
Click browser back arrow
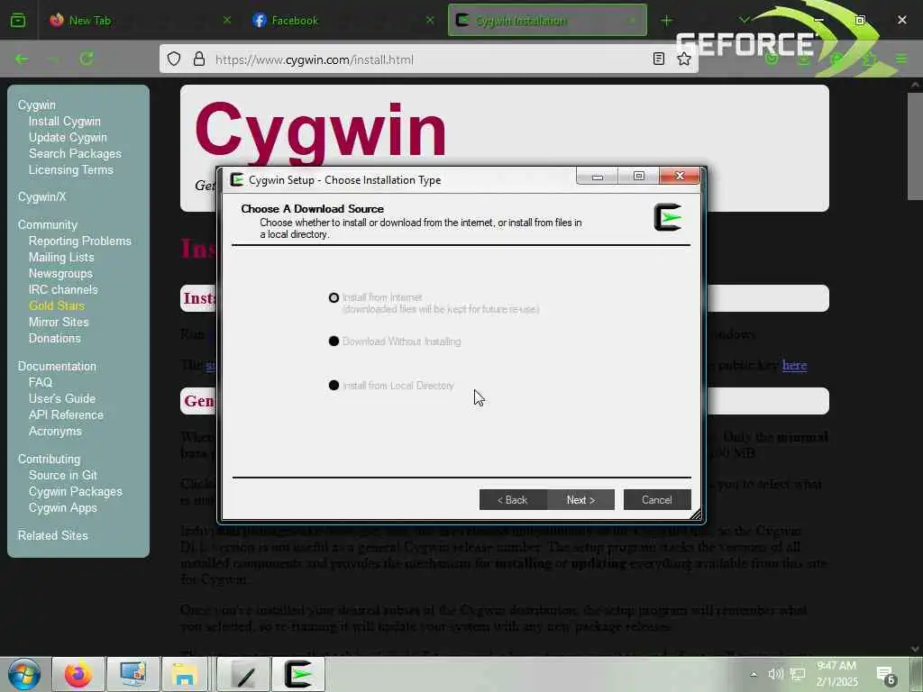(22, 59)
